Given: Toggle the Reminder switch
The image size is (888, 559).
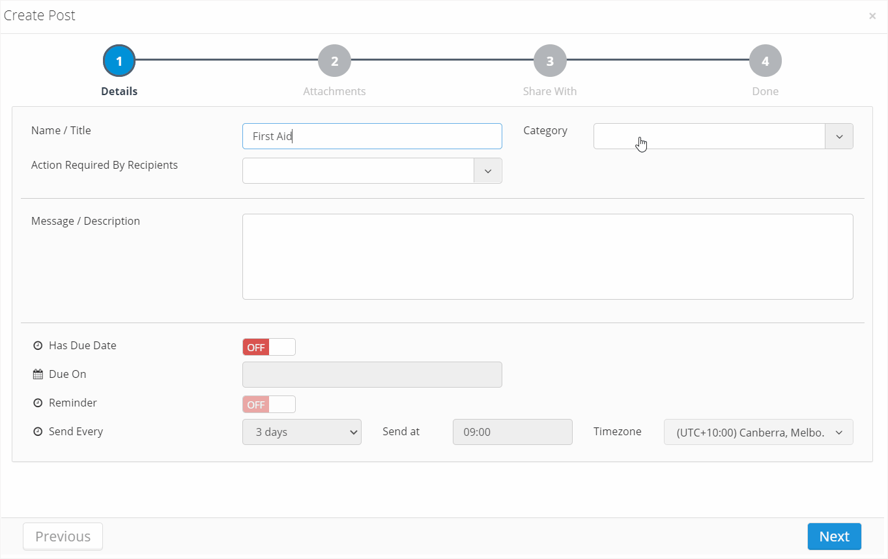Looking at the screenshot, I should pos(269,405).
